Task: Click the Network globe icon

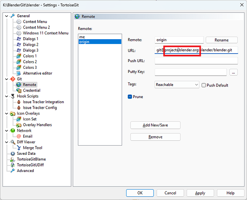Action: pyautogui.click(x=12, y=131)
